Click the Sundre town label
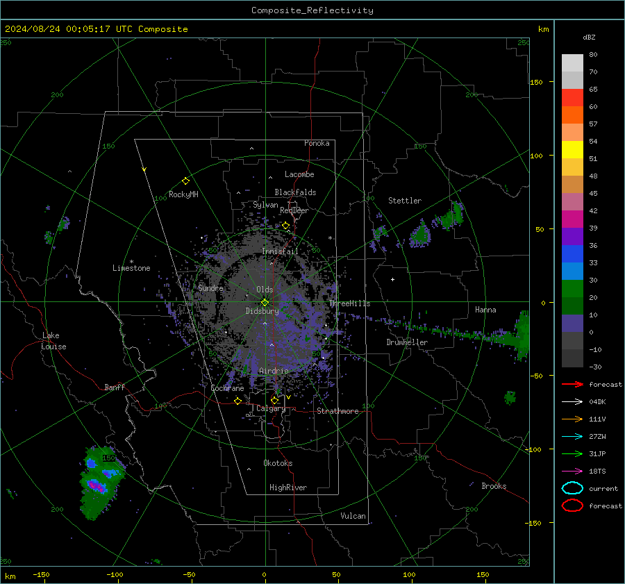Screen dimensions: 625x584 click(210, 287)
